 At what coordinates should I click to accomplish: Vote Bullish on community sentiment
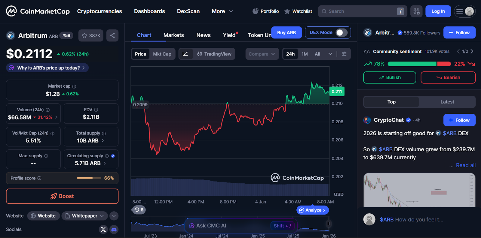(390, 77)
